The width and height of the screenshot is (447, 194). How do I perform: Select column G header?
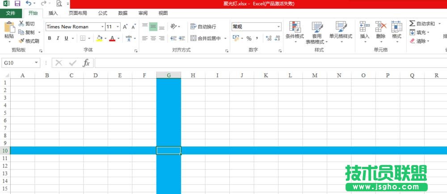click(x=169, y=75)
